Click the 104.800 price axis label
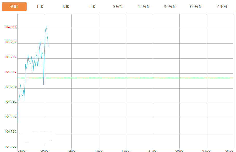236x152 pixels. tap(10, 27)
